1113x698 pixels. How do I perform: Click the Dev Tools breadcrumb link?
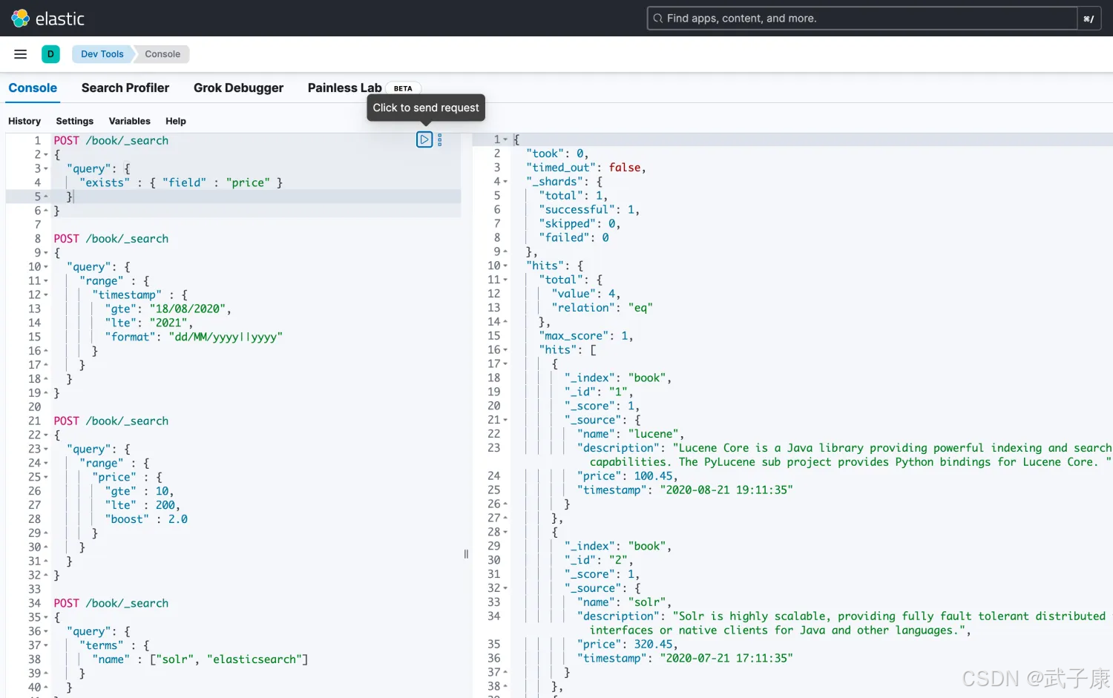pos(102,54)
